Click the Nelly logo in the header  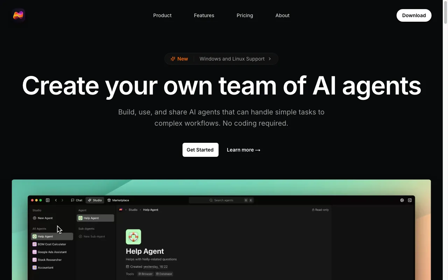18,15
